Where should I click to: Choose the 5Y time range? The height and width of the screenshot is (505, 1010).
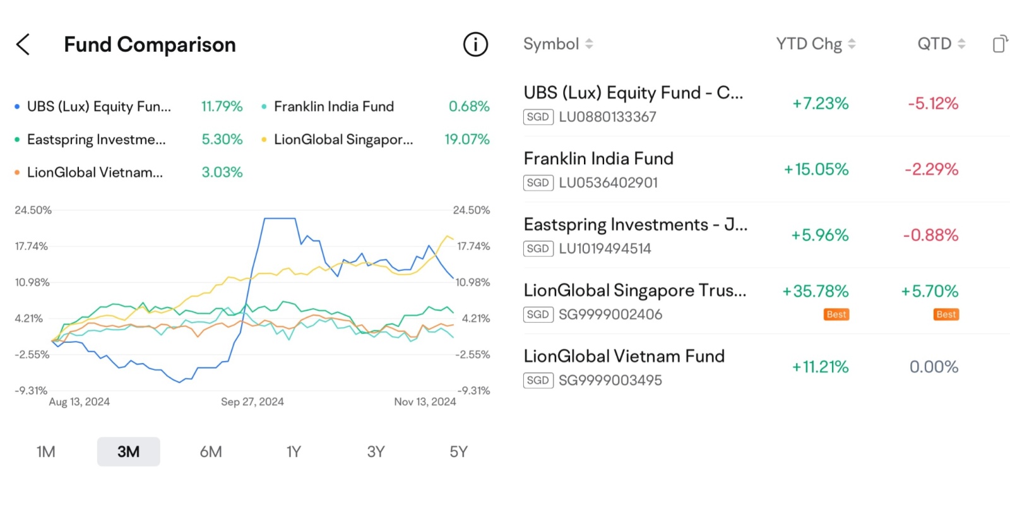pos(458,451)
